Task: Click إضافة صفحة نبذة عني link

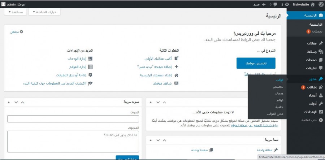Action: 155,67
